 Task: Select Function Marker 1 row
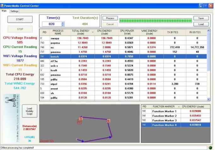tap(176, 111)
